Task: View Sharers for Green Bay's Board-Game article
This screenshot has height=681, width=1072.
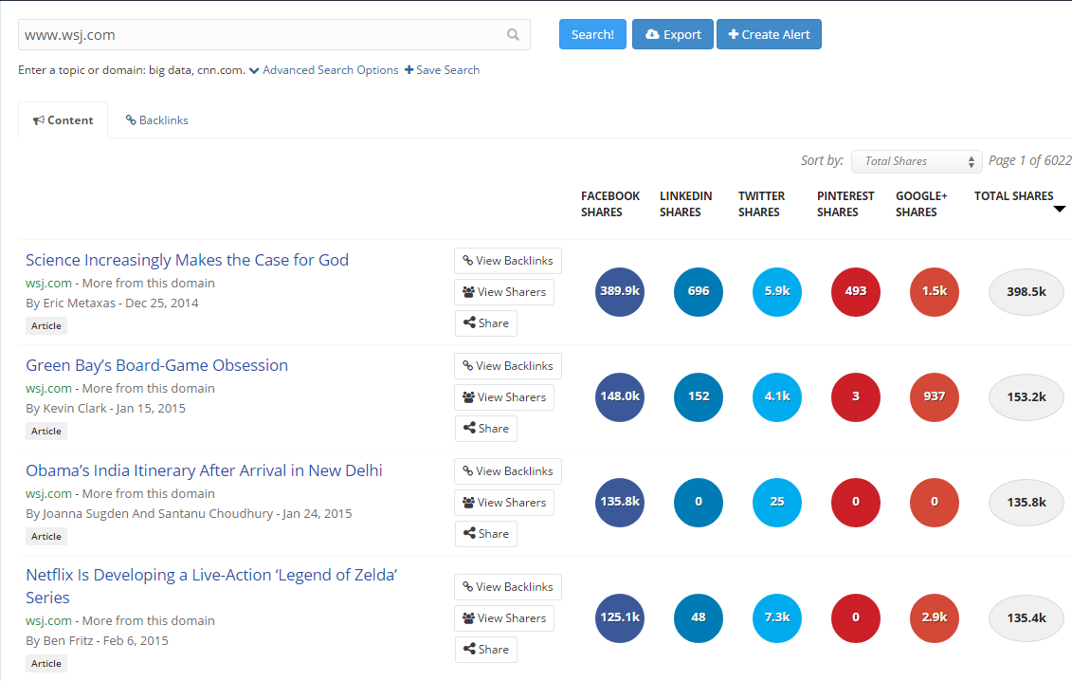Action: click(x=504, y=397)
